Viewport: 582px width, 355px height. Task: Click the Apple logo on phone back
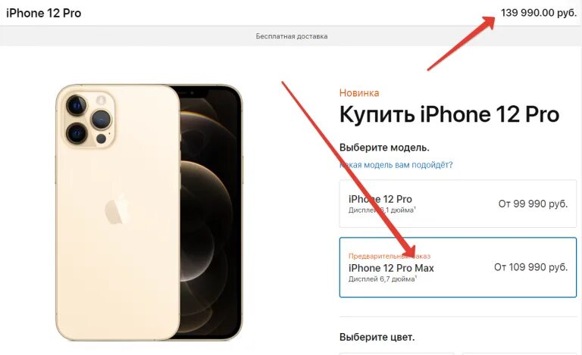click(x=117, y=208)
